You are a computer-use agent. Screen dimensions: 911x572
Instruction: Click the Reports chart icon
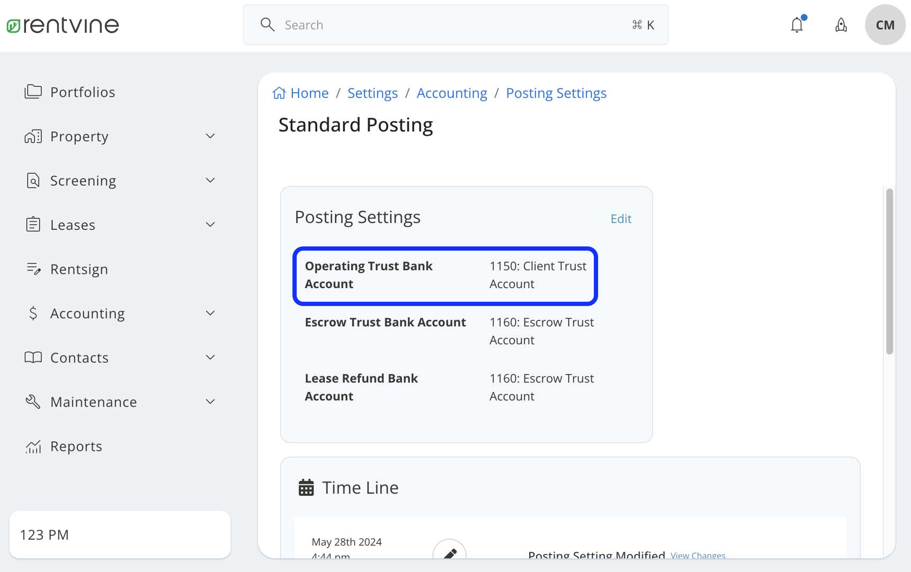pyautogui.click(x=33, y=446)
